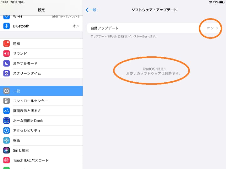
Task: Tap the 設定 sidebar header
Action: 41,10
